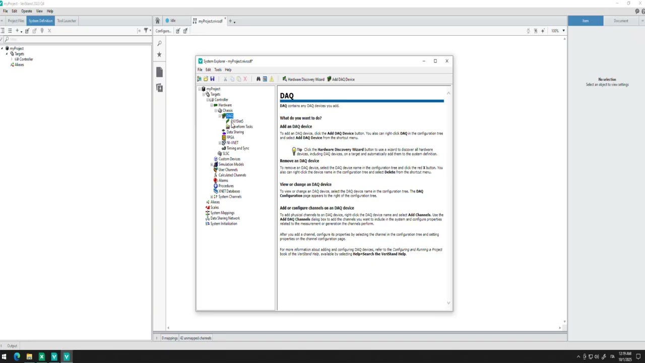This screenshot has width=645, height=363.
Task: Collapse the Chassis node in System Explorer tree
Action: 216,110
